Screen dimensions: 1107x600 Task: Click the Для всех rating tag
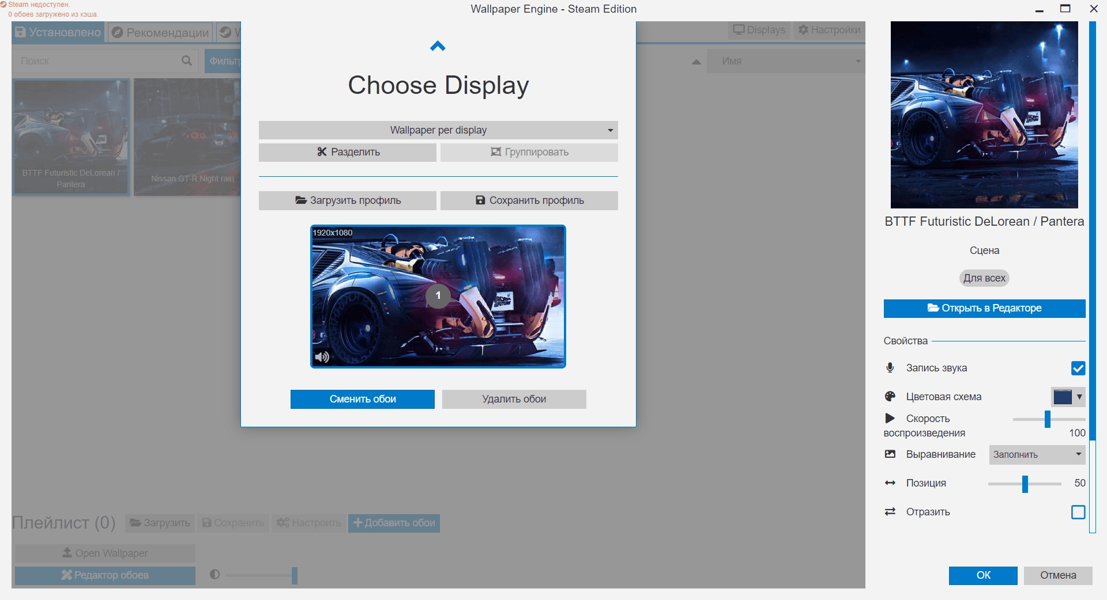coord(984,278)
